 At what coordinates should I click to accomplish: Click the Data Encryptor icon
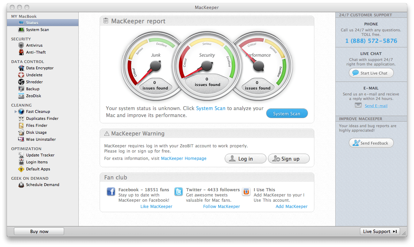click(x=21, y=68)
